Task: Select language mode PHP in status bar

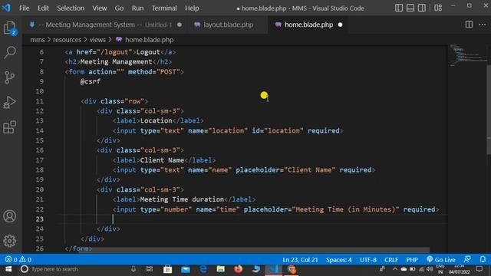Action: [412, 260]
